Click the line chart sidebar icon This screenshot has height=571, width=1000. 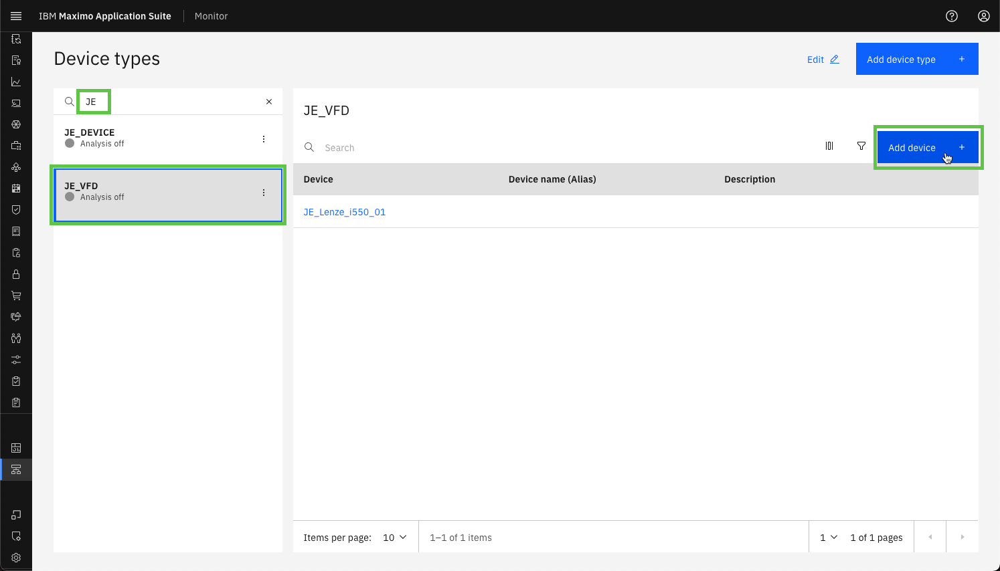coord(16,82)
